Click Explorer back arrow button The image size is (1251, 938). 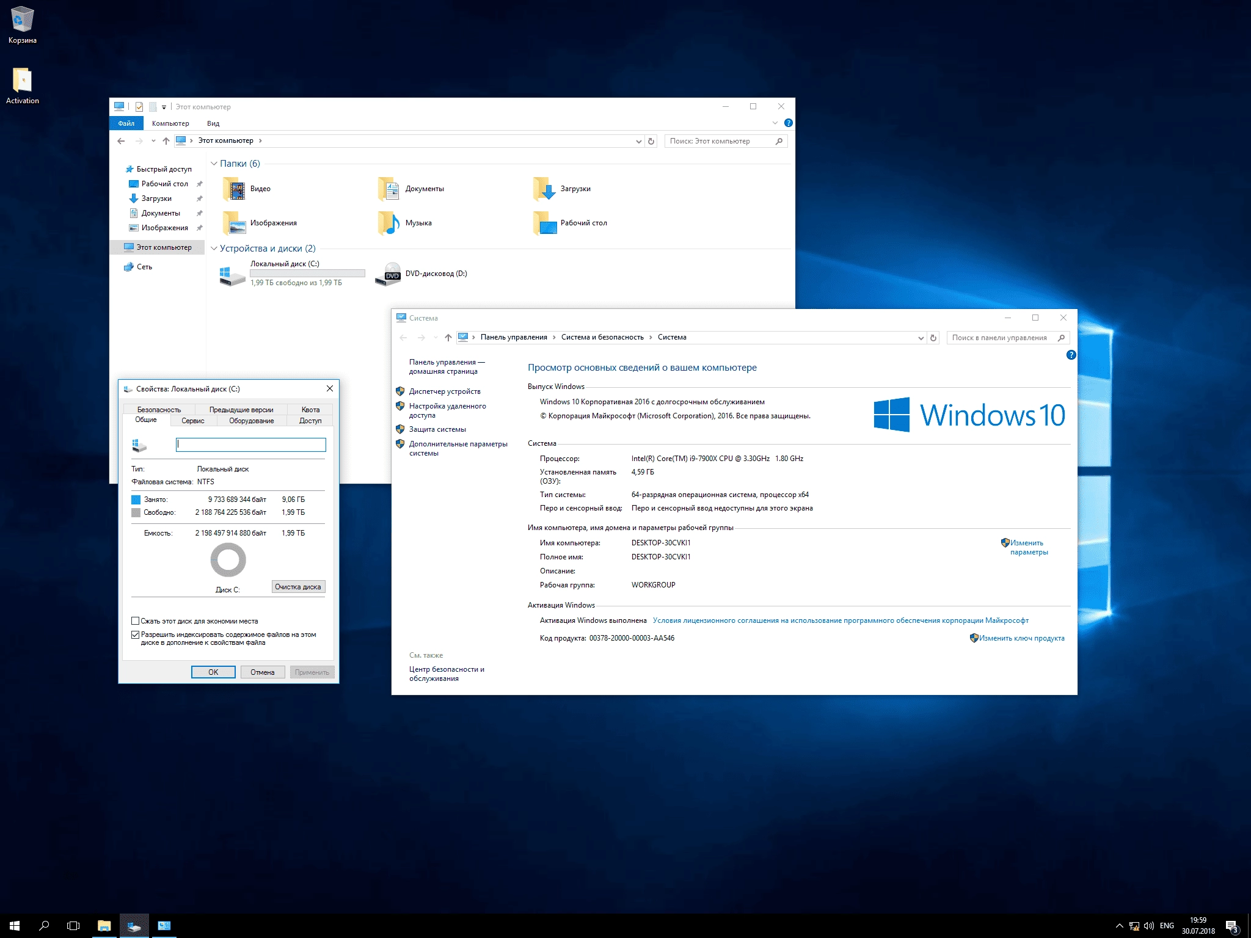[121, 141]
